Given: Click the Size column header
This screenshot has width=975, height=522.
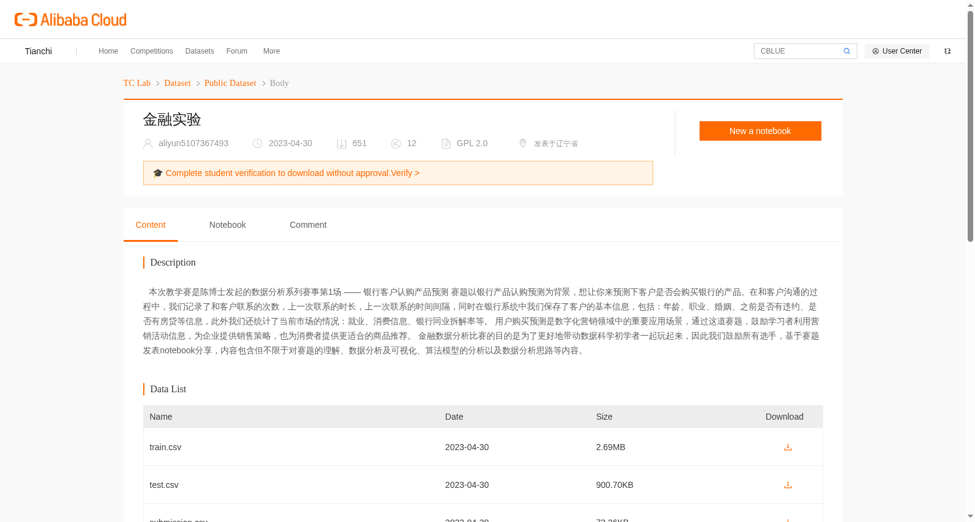Looking at the screenshot, I should pos(604,417).
